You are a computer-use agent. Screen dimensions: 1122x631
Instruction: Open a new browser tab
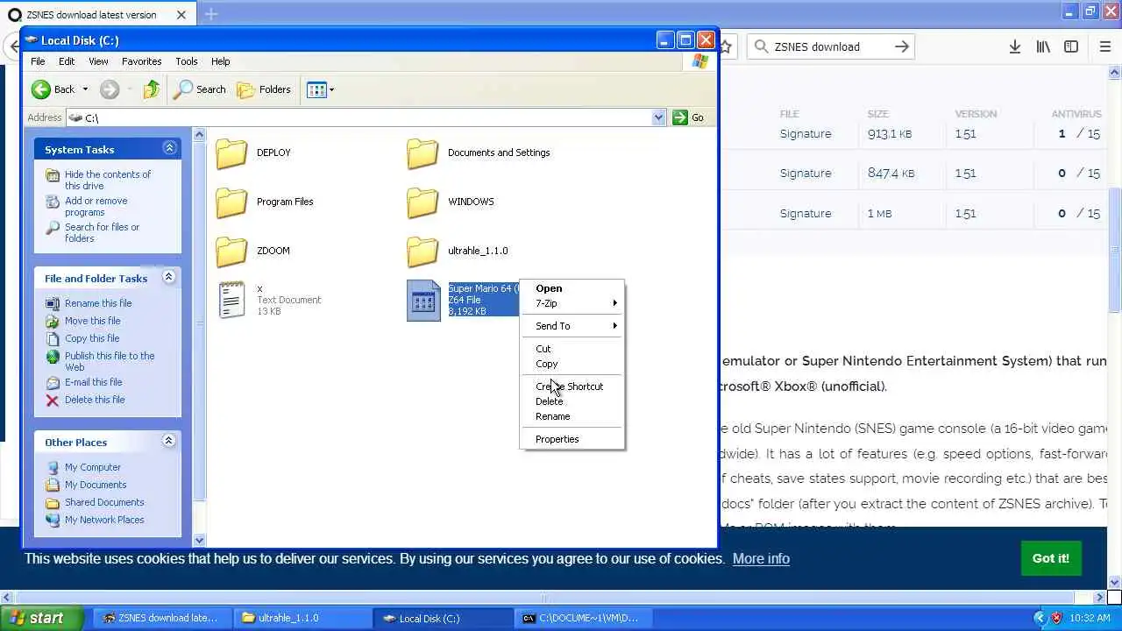[211, 15]
